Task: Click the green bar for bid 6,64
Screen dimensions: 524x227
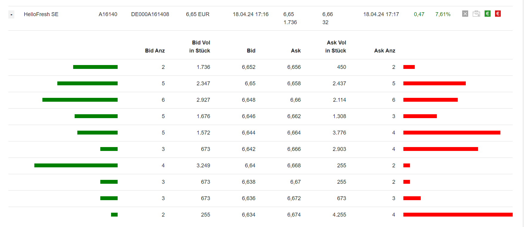Action: tap(76, 166)
